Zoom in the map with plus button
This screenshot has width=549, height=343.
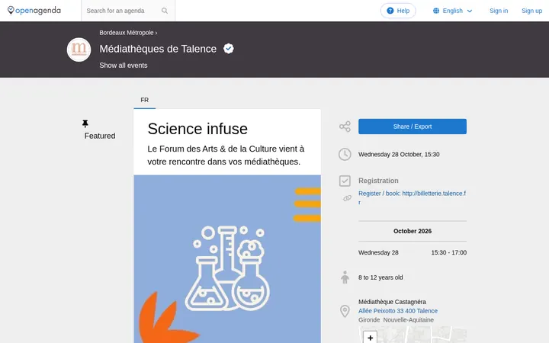pos(370,338)
